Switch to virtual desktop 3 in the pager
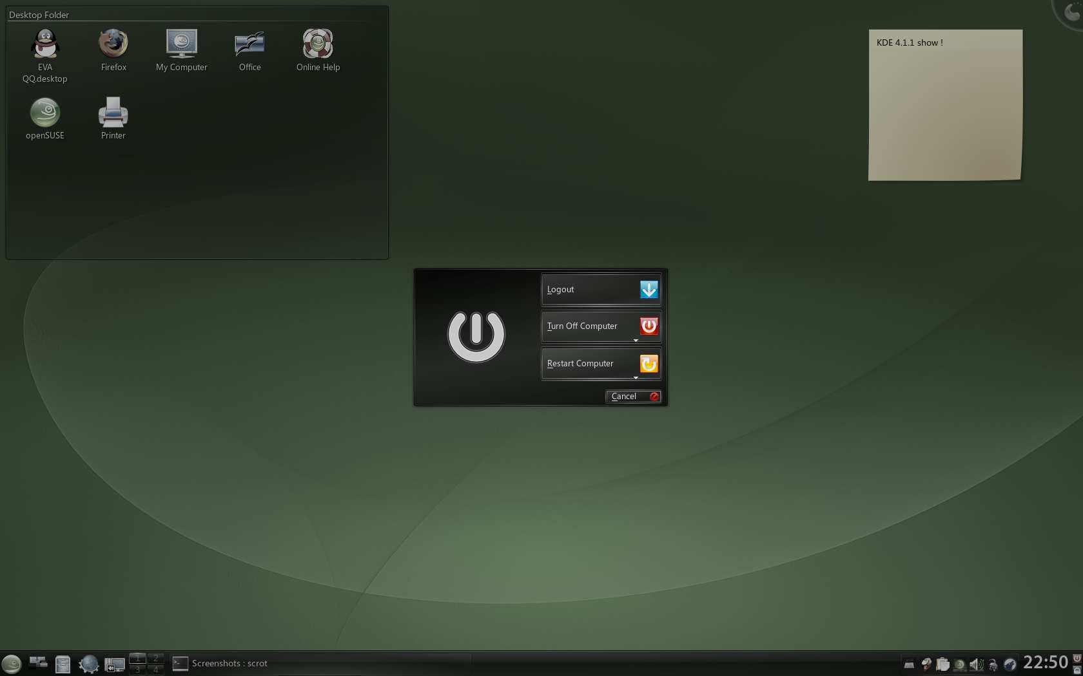The width and height of the screenshot is (1083, 676). tap(137, 669)
